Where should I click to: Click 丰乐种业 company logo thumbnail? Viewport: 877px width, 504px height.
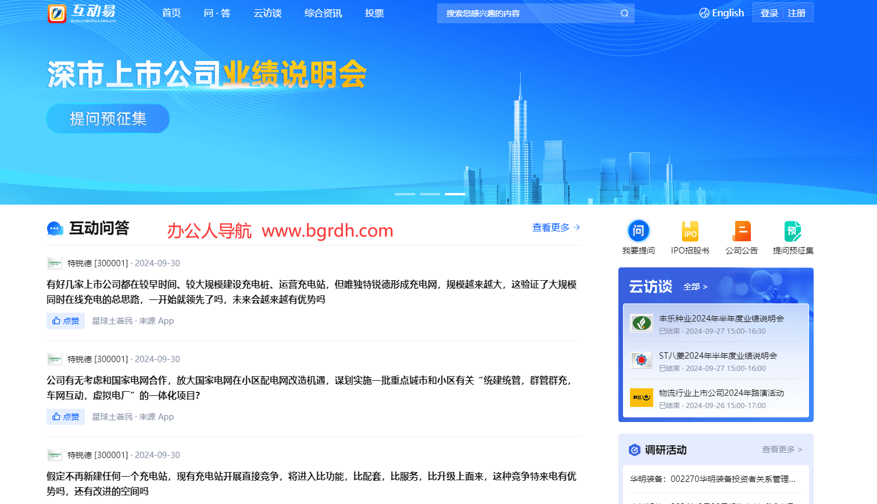coord(642,323)
